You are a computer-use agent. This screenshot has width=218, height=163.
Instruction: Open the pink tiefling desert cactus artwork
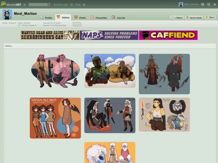click(x=55, y=71)
